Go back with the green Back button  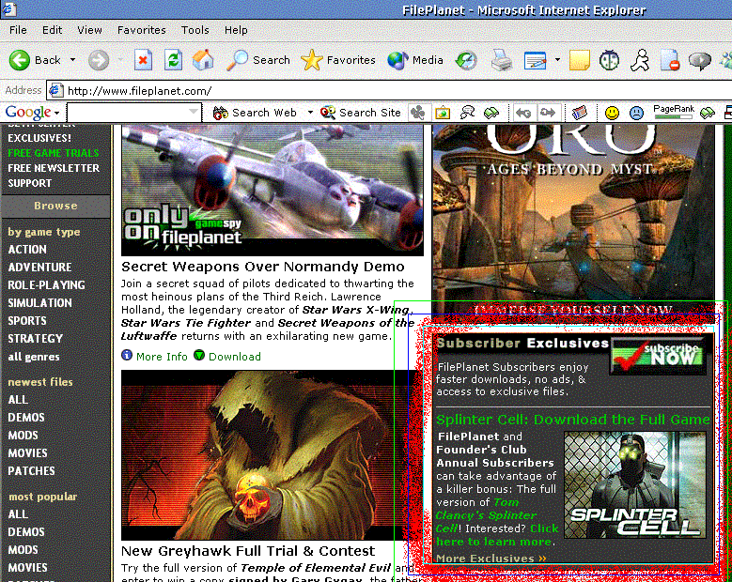pos(35,60)
